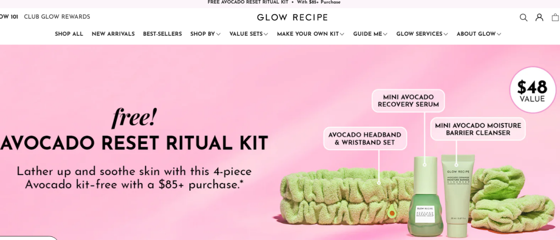Go to Shop All
The height and width of the screenshot is (240, 560).
[x=69, y=34]
